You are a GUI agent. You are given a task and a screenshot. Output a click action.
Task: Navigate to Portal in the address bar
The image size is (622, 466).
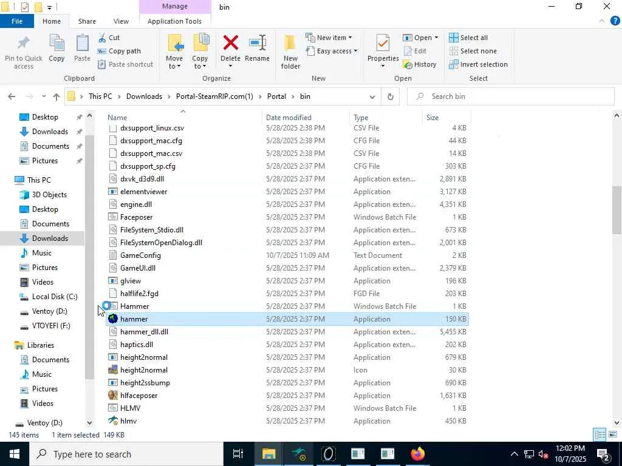pos(276,96)
